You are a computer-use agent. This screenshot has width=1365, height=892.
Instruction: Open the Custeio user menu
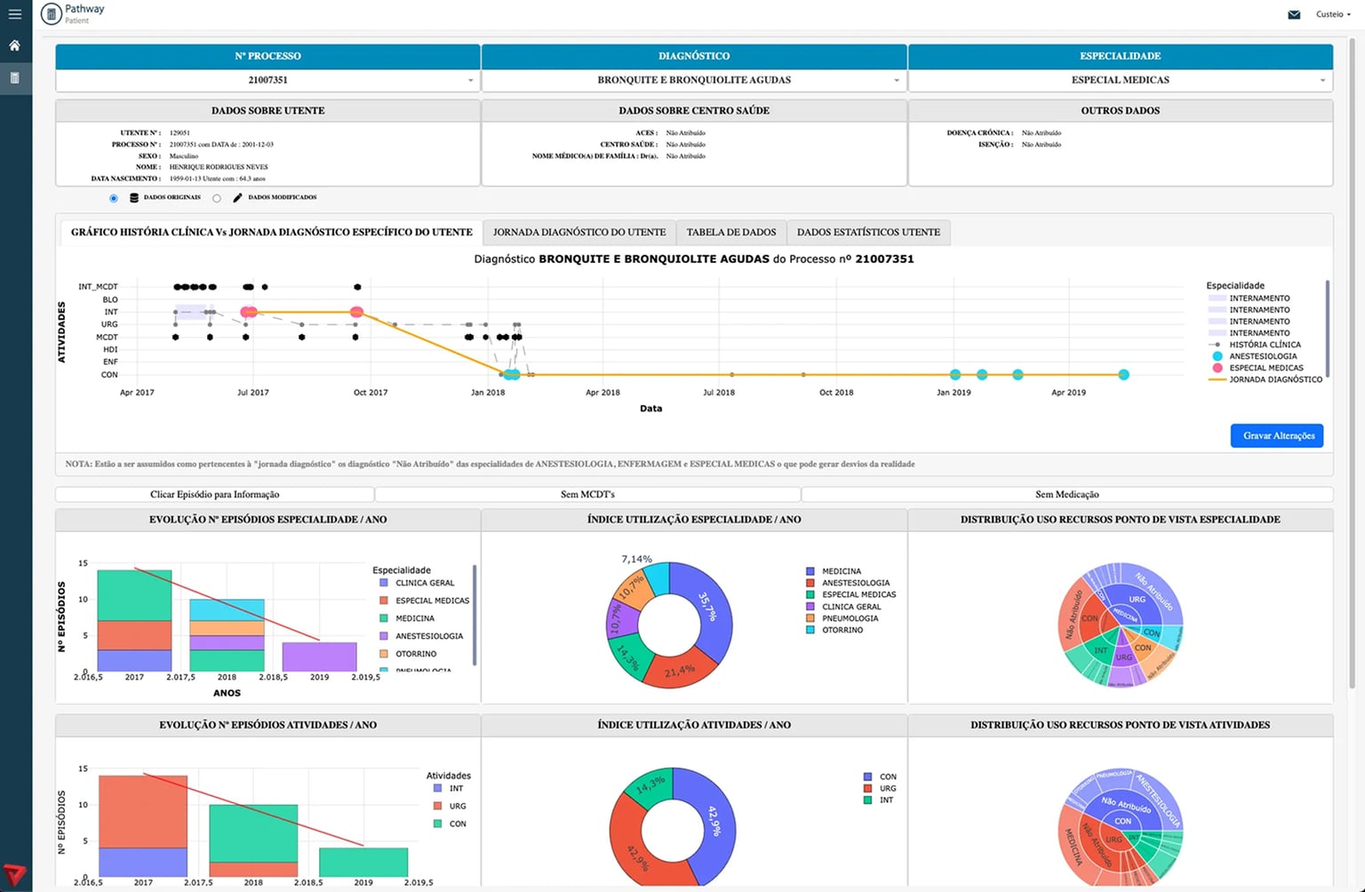[x=1332, y=15]
